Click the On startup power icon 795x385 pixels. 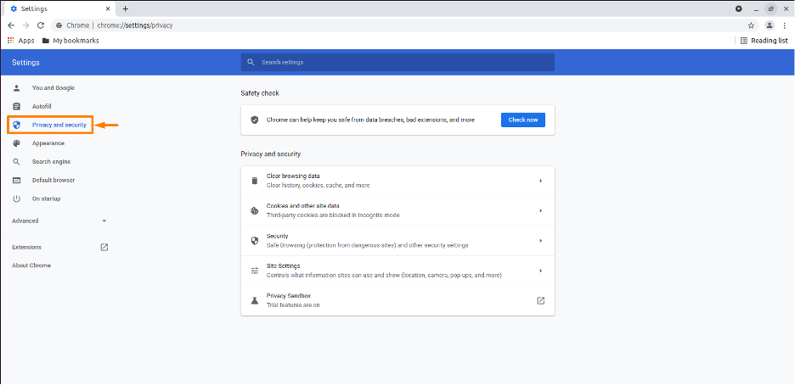tap(16, 198)
